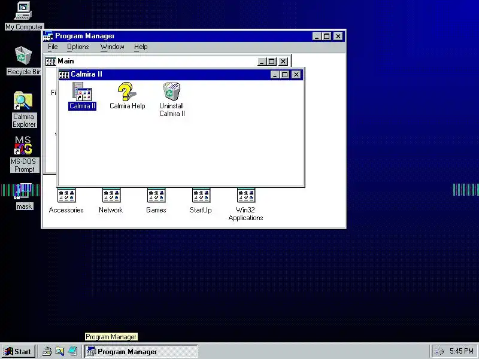Open the Options menu
479x359 pixels.
(78, 47)
